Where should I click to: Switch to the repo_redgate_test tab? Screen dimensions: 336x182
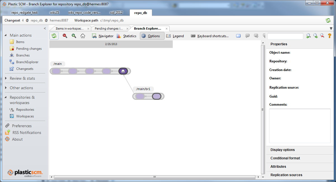(x=24, y=13)
